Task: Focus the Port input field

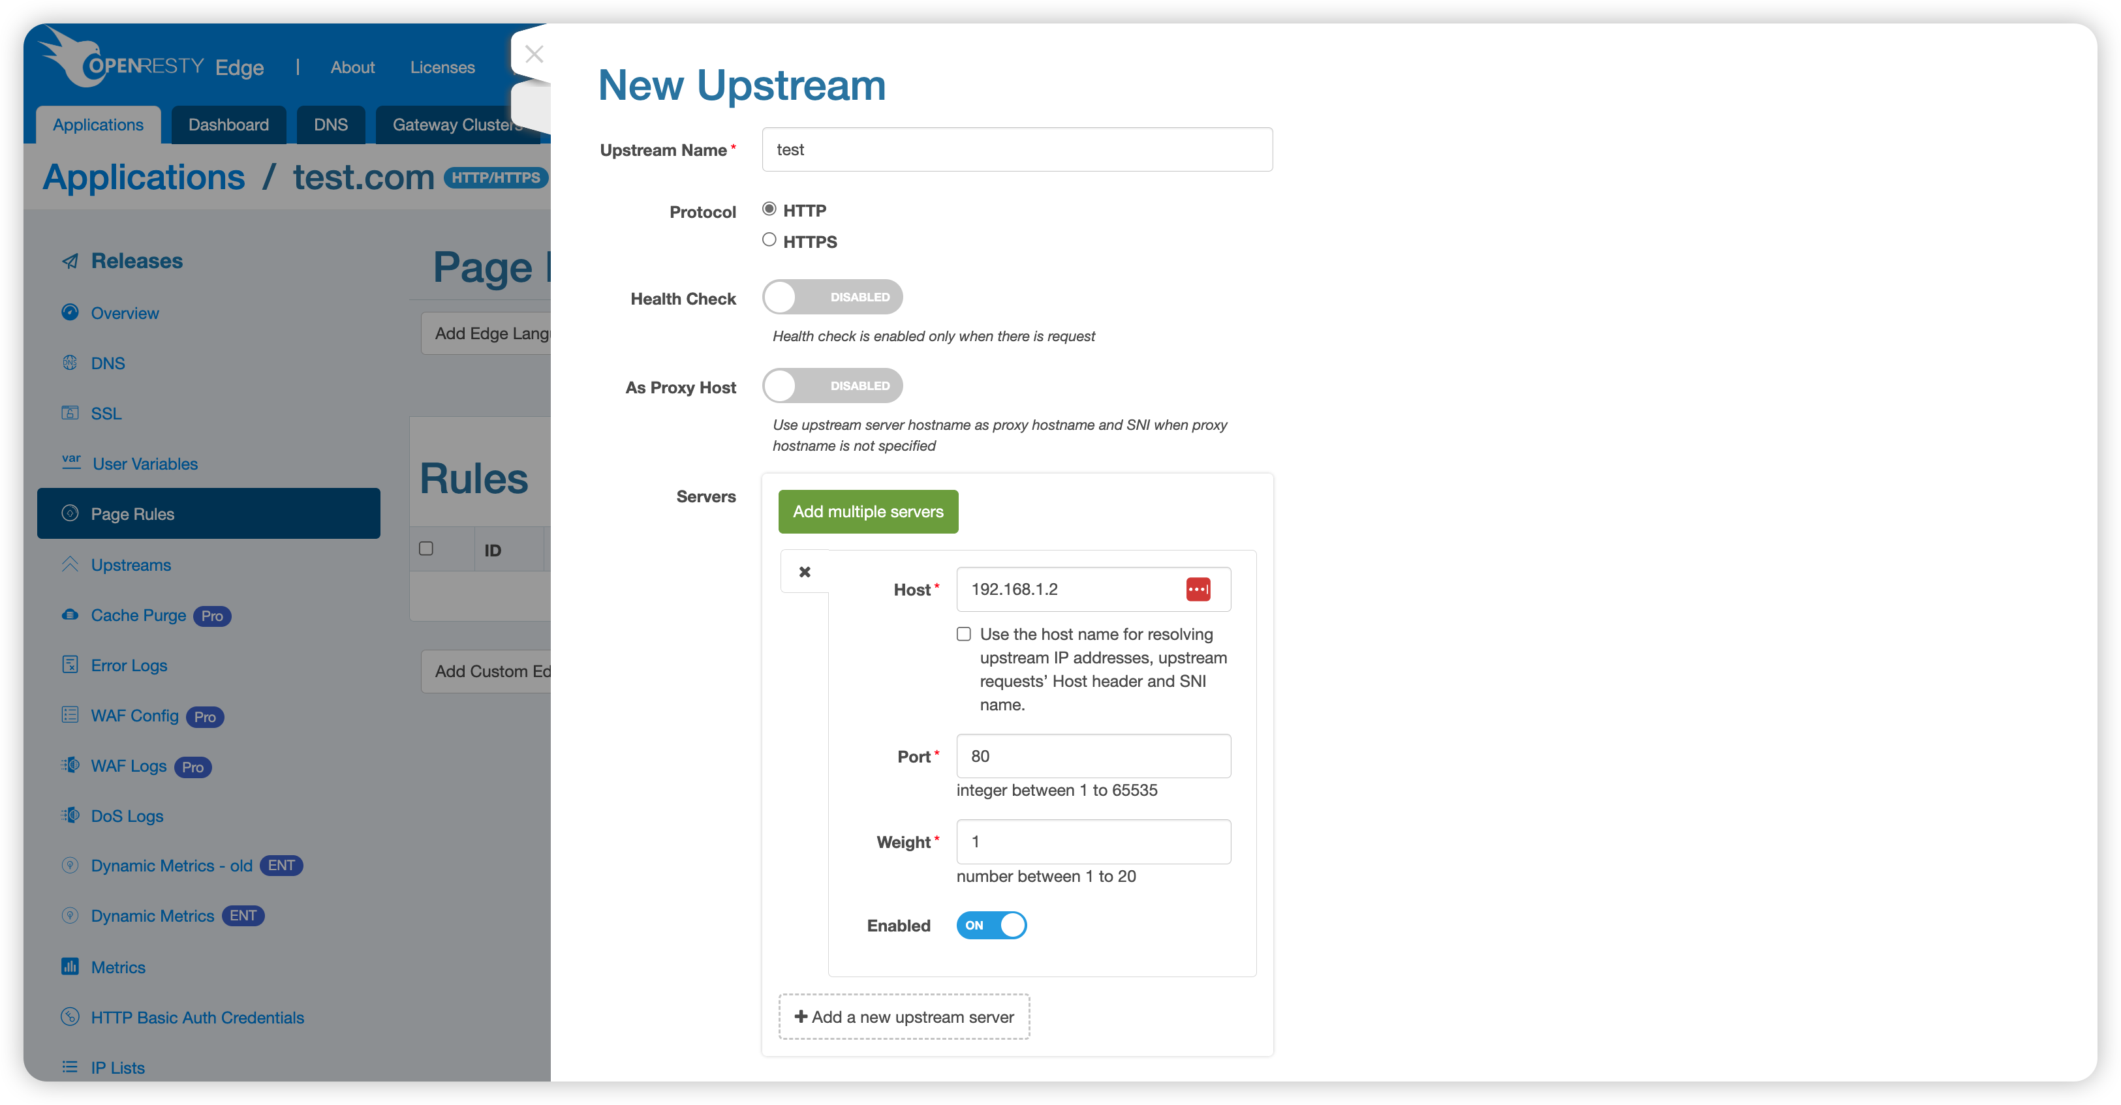Action: (x=1093, y=756)
